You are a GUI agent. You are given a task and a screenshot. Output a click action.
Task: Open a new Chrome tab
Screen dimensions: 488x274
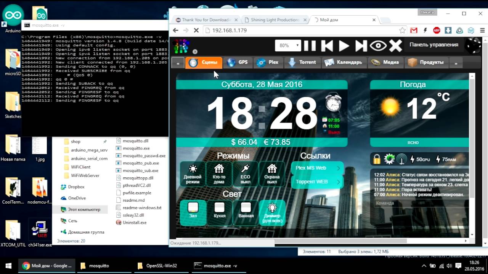pos(385,20)
